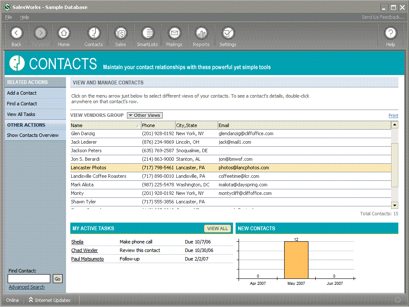This screenshot has width=409, height=307.
Task: Select the Jon S. Berardi row
Action: coord(230,159)
